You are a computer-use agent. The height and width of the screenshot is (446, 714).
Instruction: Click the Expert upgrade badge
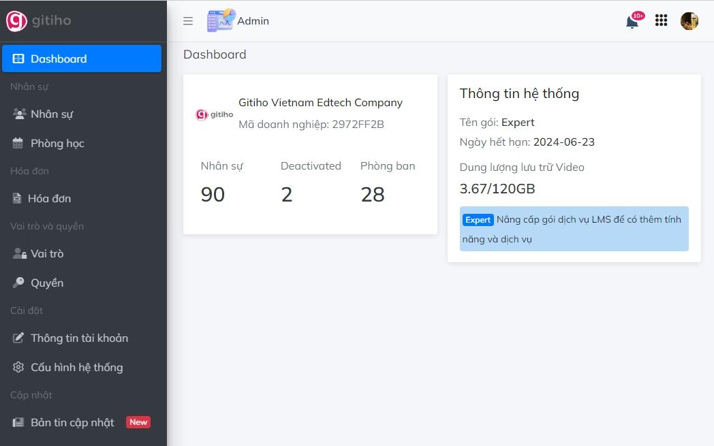pos(478,220)
